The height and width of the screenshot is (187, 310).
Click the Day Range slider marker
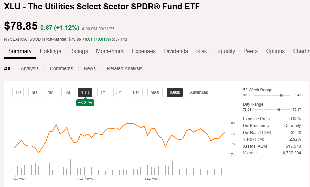[x=279, y=110]
